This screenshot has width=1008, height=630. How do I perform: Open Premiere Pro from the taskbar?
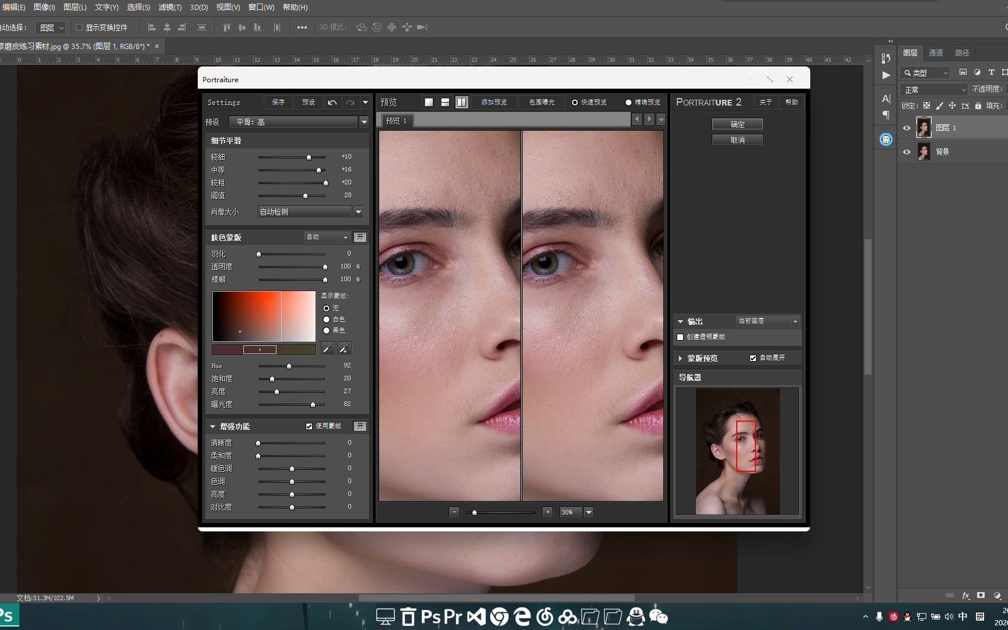453,617
